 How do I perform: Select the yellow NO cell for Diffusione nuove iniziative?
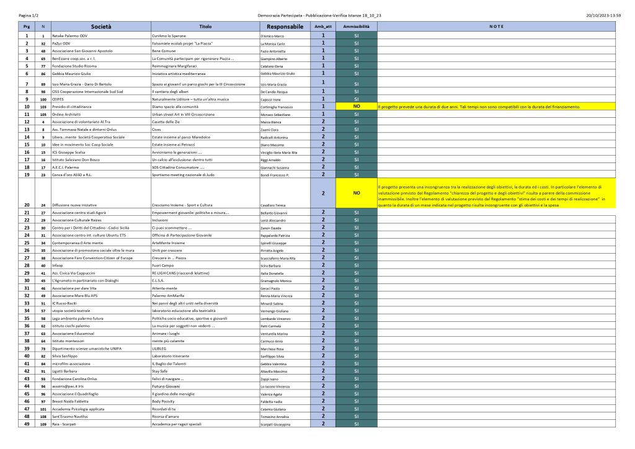coord(356,193)
